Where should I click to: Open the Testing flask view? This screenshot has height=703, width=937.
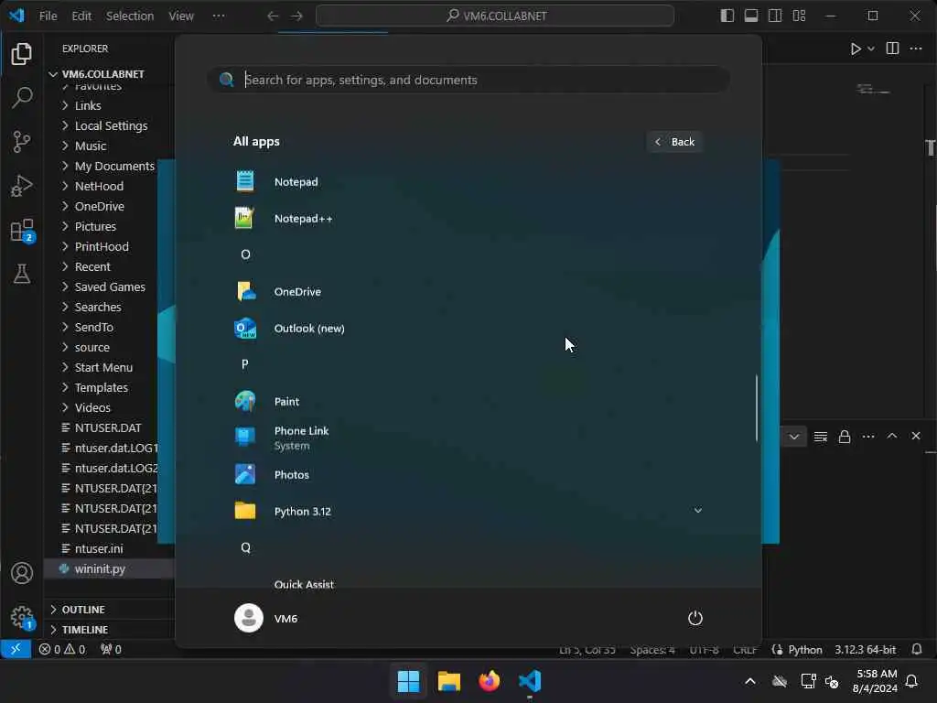pyautogui.click(x=22, y=274)
